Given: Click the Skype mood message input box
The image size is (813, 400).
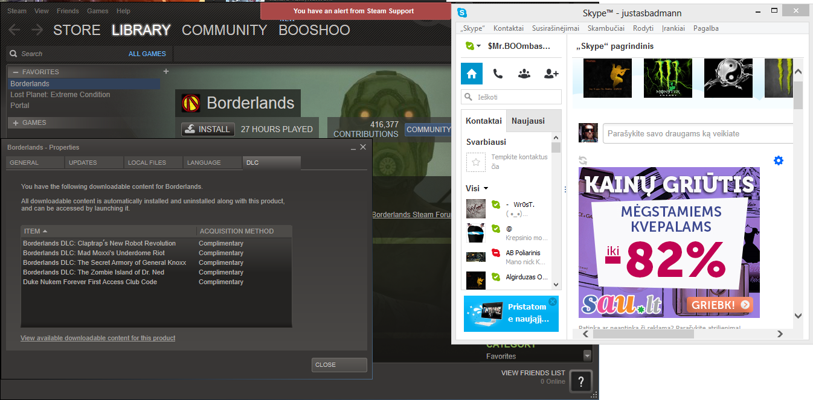Looking at the screenshot, I should click(698, 133).
